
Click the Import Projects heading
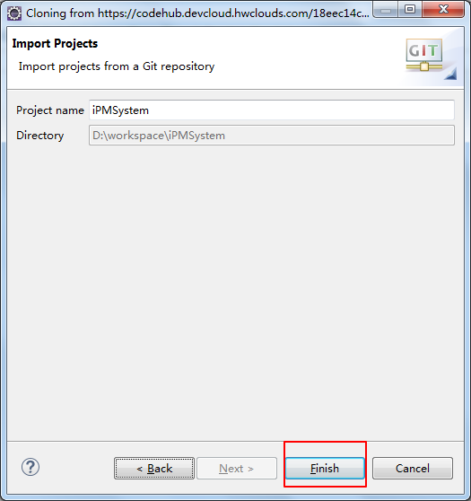pos(55,43)
